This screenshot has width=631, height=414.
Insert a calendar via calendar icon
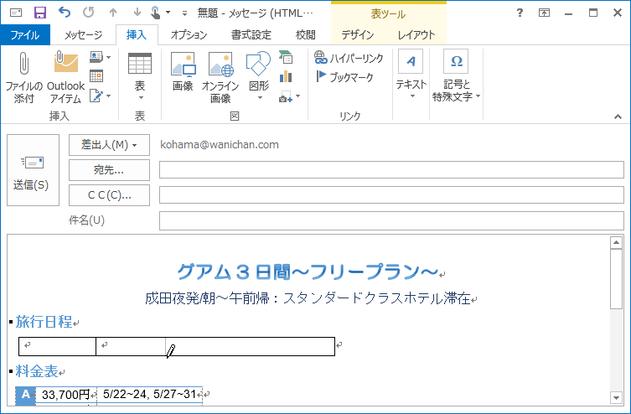96,75
